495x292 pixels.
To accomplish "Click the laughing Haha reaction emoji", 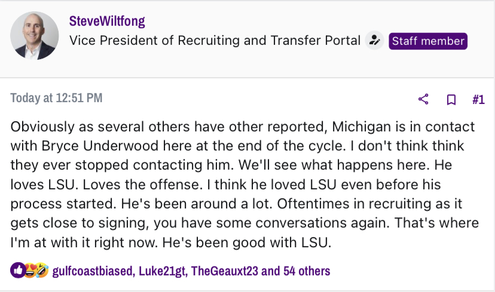I will (39, 271).
